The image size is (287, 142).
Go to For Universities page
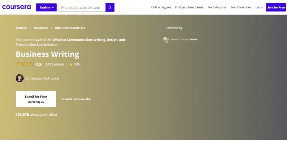pyautogui.click(x=241, y=7)
